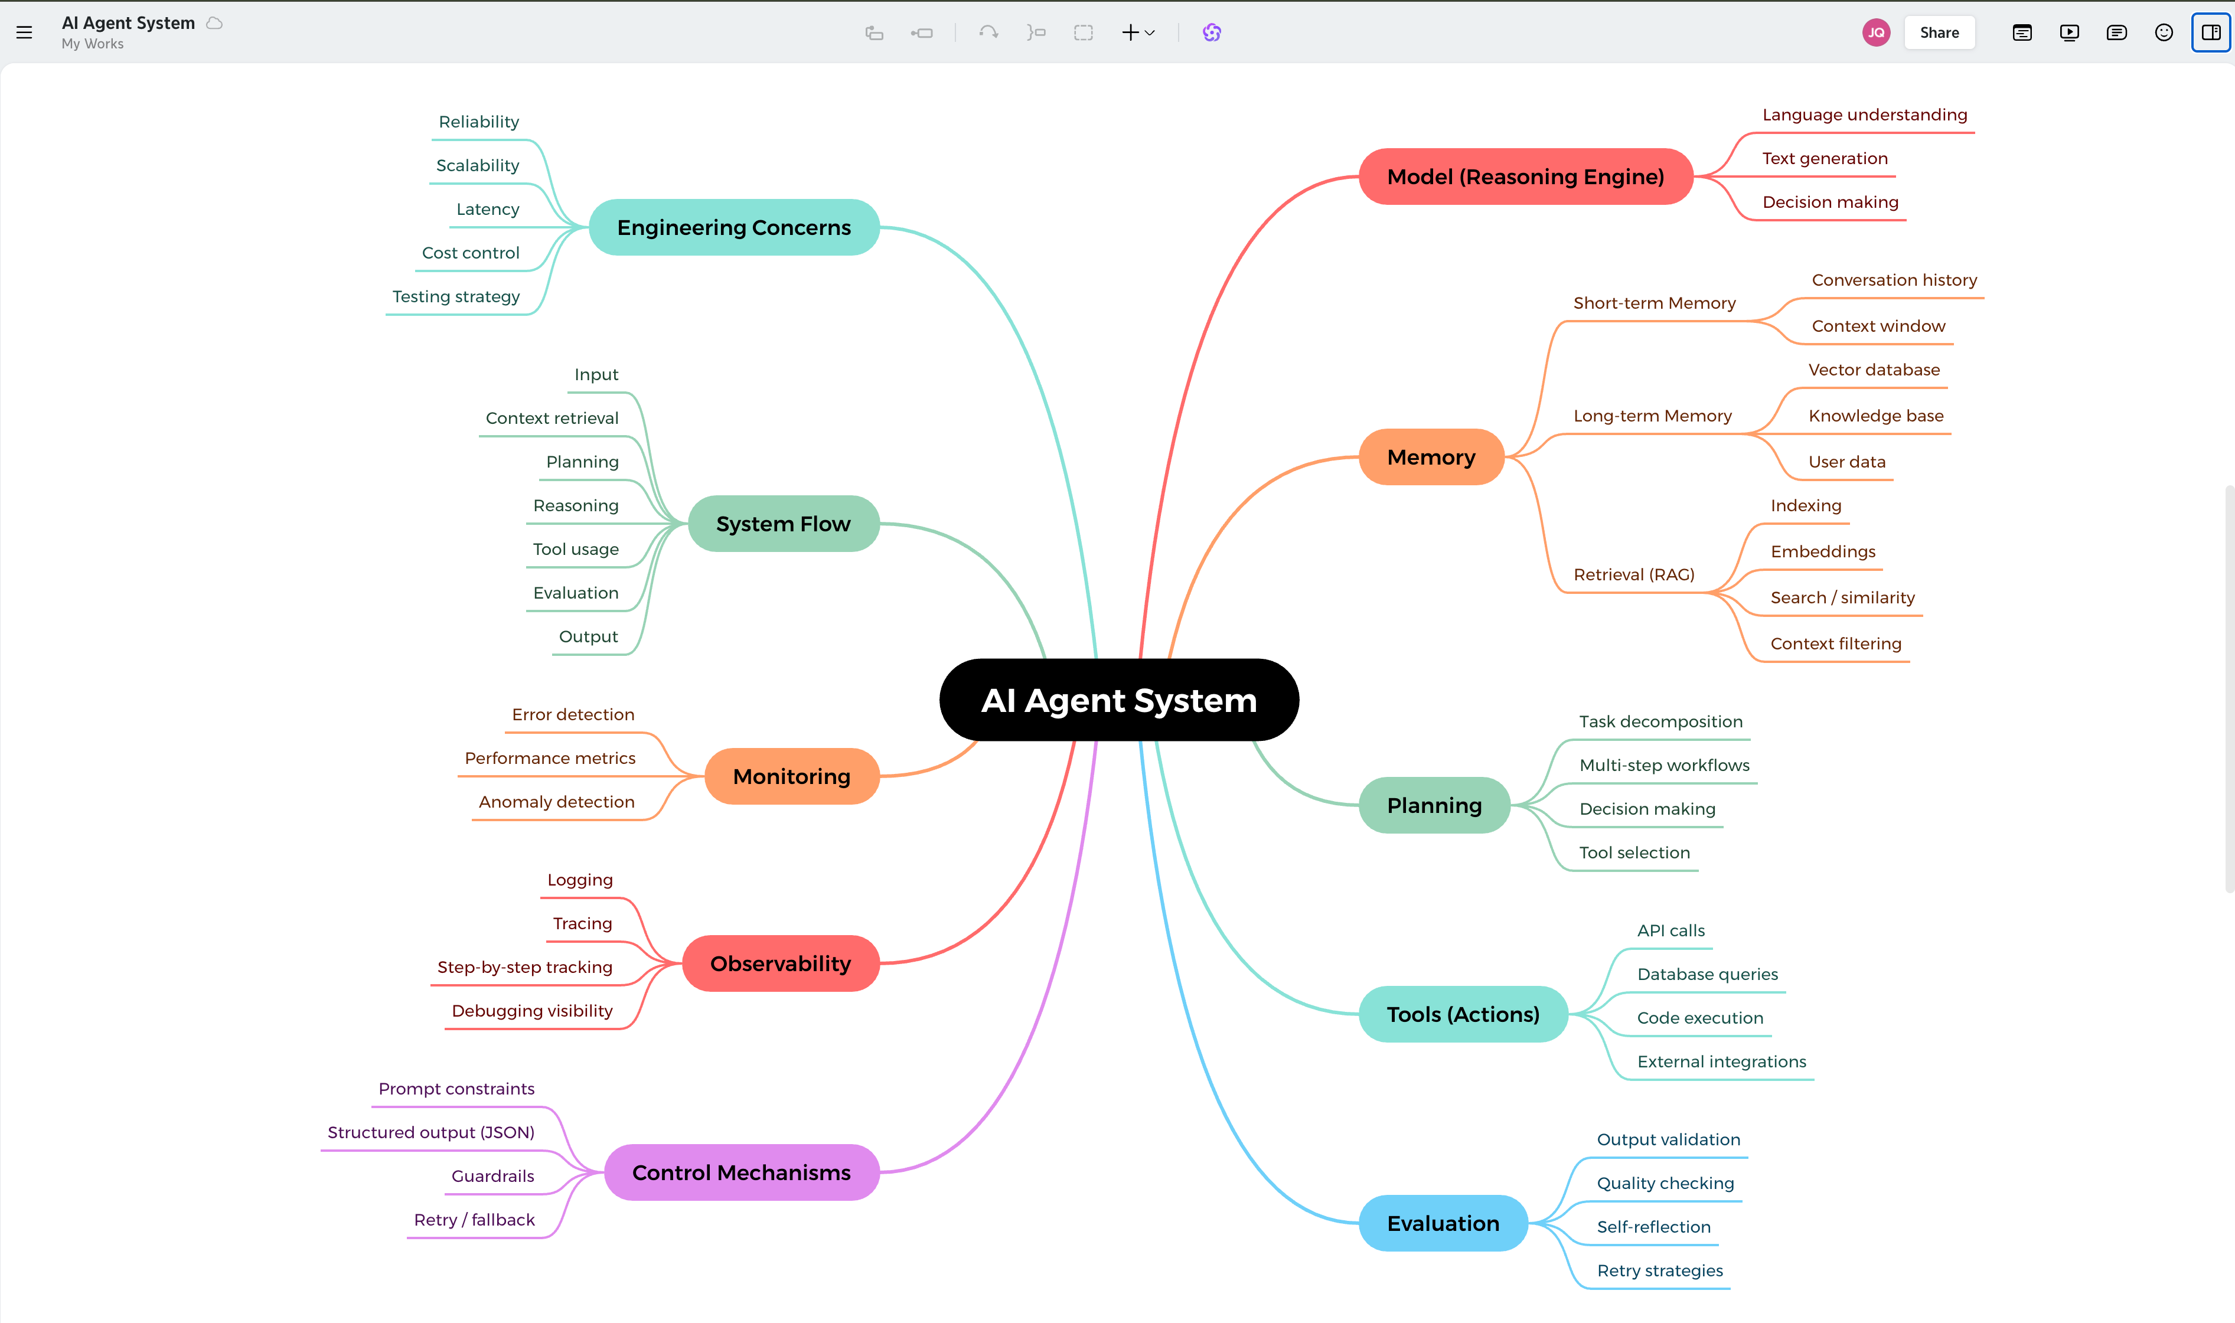Select the blue Evaluation main topic
The image size is (2235, 1323).
click(x=1443, y=1223)
